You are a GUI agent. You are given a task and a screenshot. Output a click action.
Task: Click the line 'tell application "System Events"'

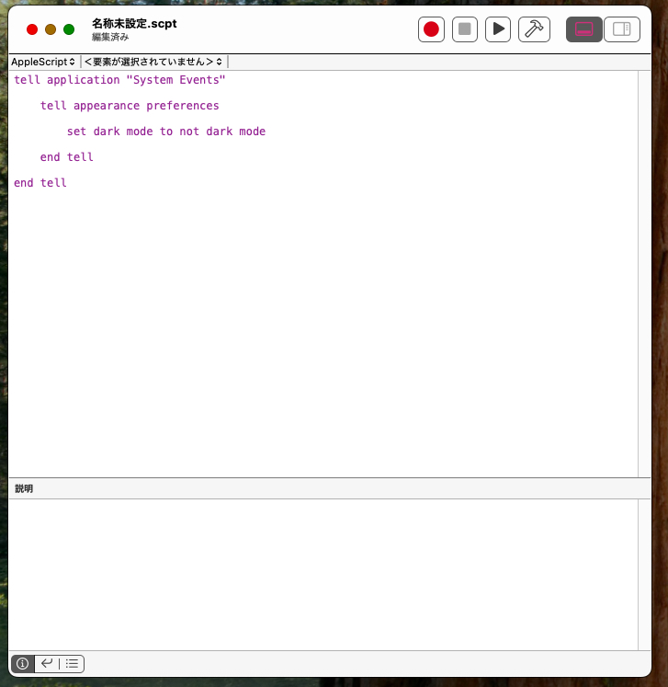[119, 80]
